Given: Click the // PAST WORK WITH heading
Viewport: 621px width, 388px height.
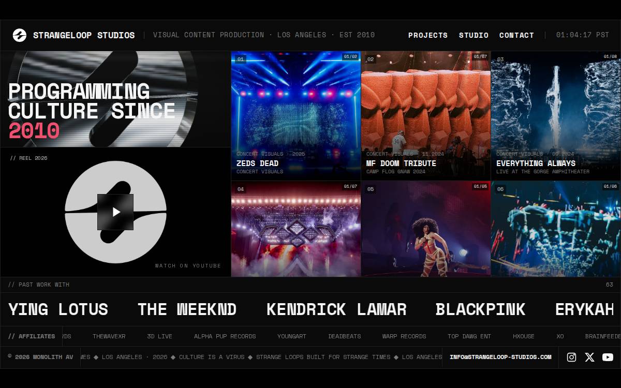Looking at the screenshot, I should (39, 285).
